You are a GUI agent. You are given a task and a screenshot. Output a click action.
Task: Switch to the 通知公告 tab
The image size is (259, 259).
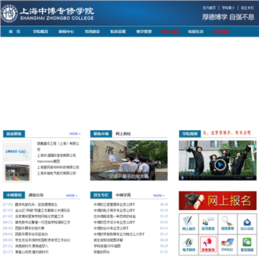click(x=36, y=195)
